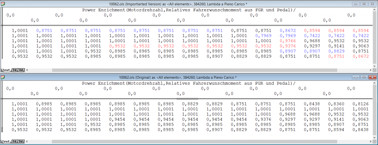This screenshot has height=145, width=378.
Task: Select the 0,8594 cell in the Original window
Action: click(x=336, y=130)
